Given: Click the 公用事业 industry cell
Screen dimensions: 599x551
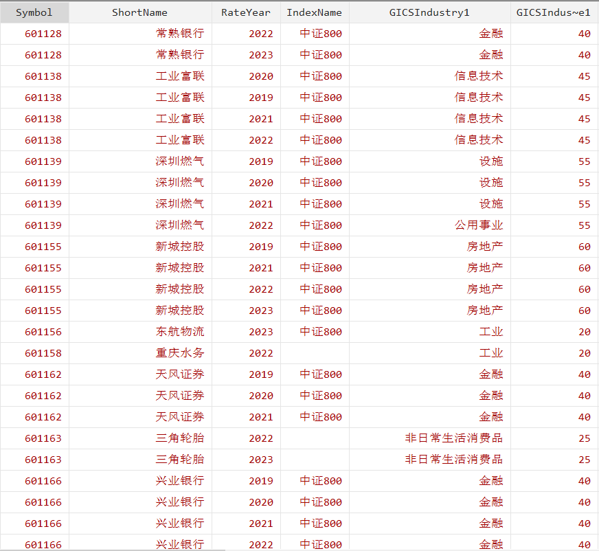Looking at the screenshot, I should pyautogui.click(x=430, y=225).
